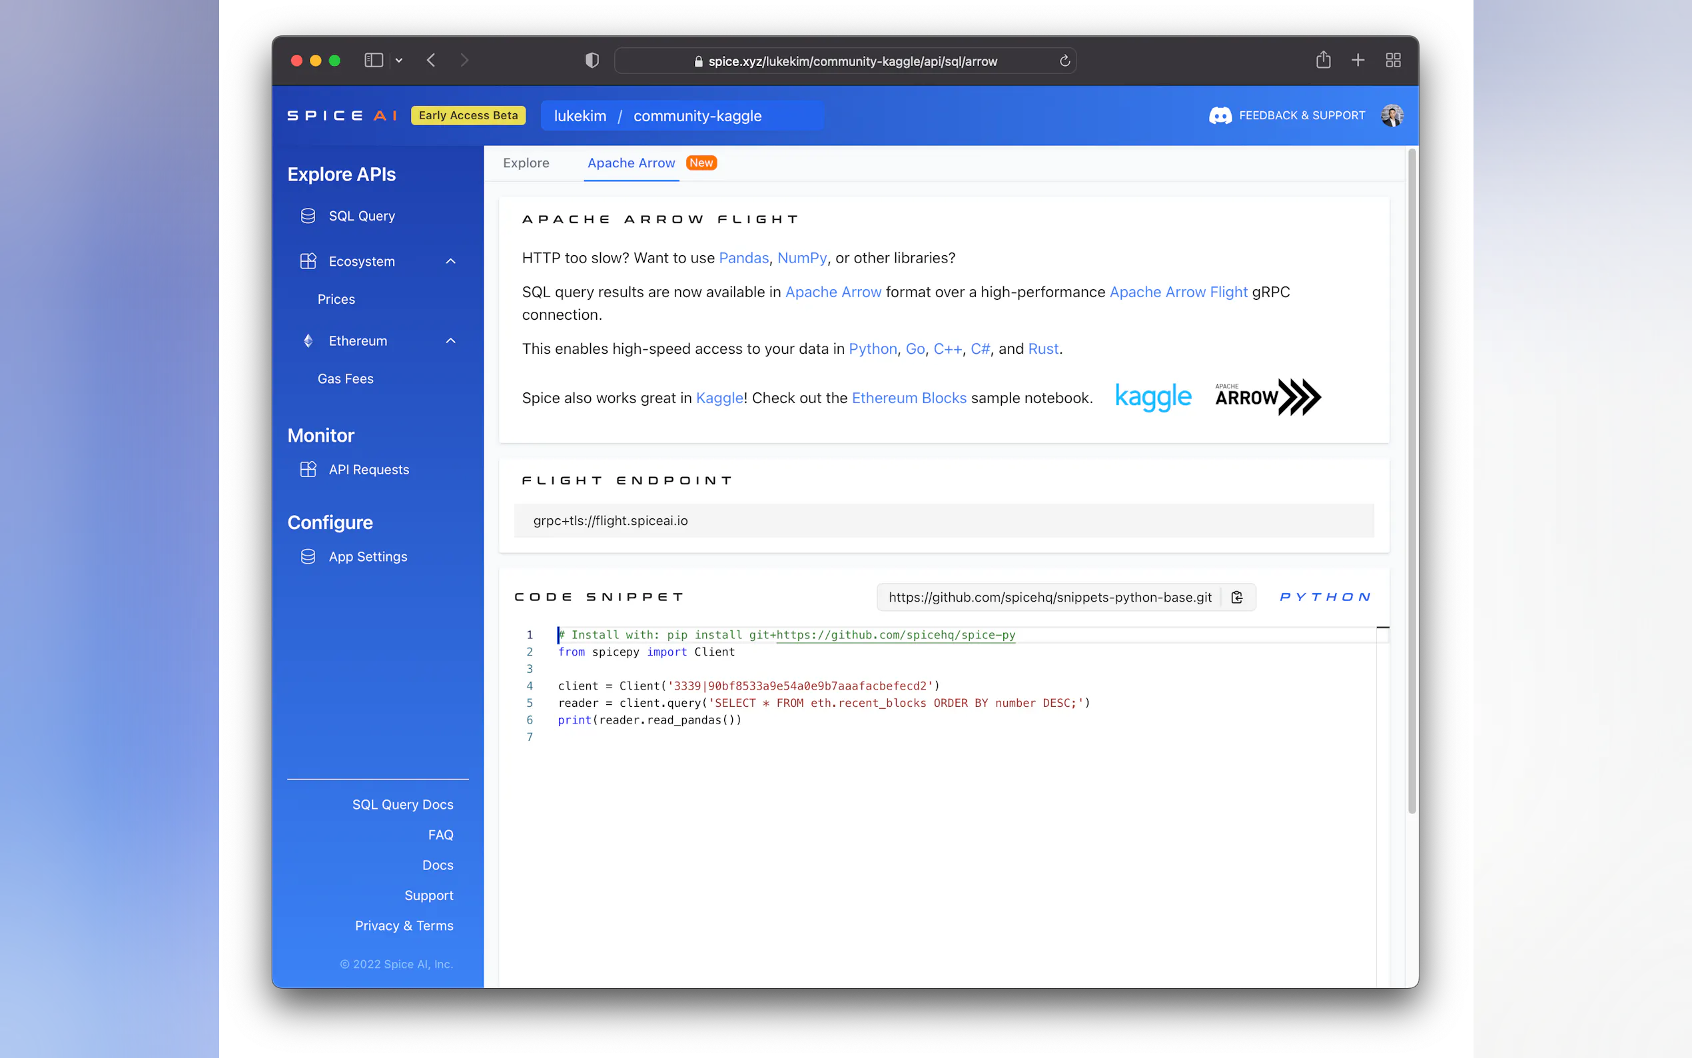Screen dimensions: 1692x1058
Task: Open SQL Query in sidebar
Action: (362, 217)
